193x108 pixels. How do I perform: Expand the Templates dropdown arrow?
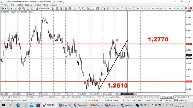[x=100, y=9]
